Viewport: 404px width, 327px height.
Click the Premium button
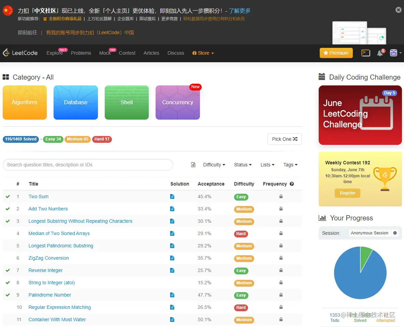[x=336, y=53]
